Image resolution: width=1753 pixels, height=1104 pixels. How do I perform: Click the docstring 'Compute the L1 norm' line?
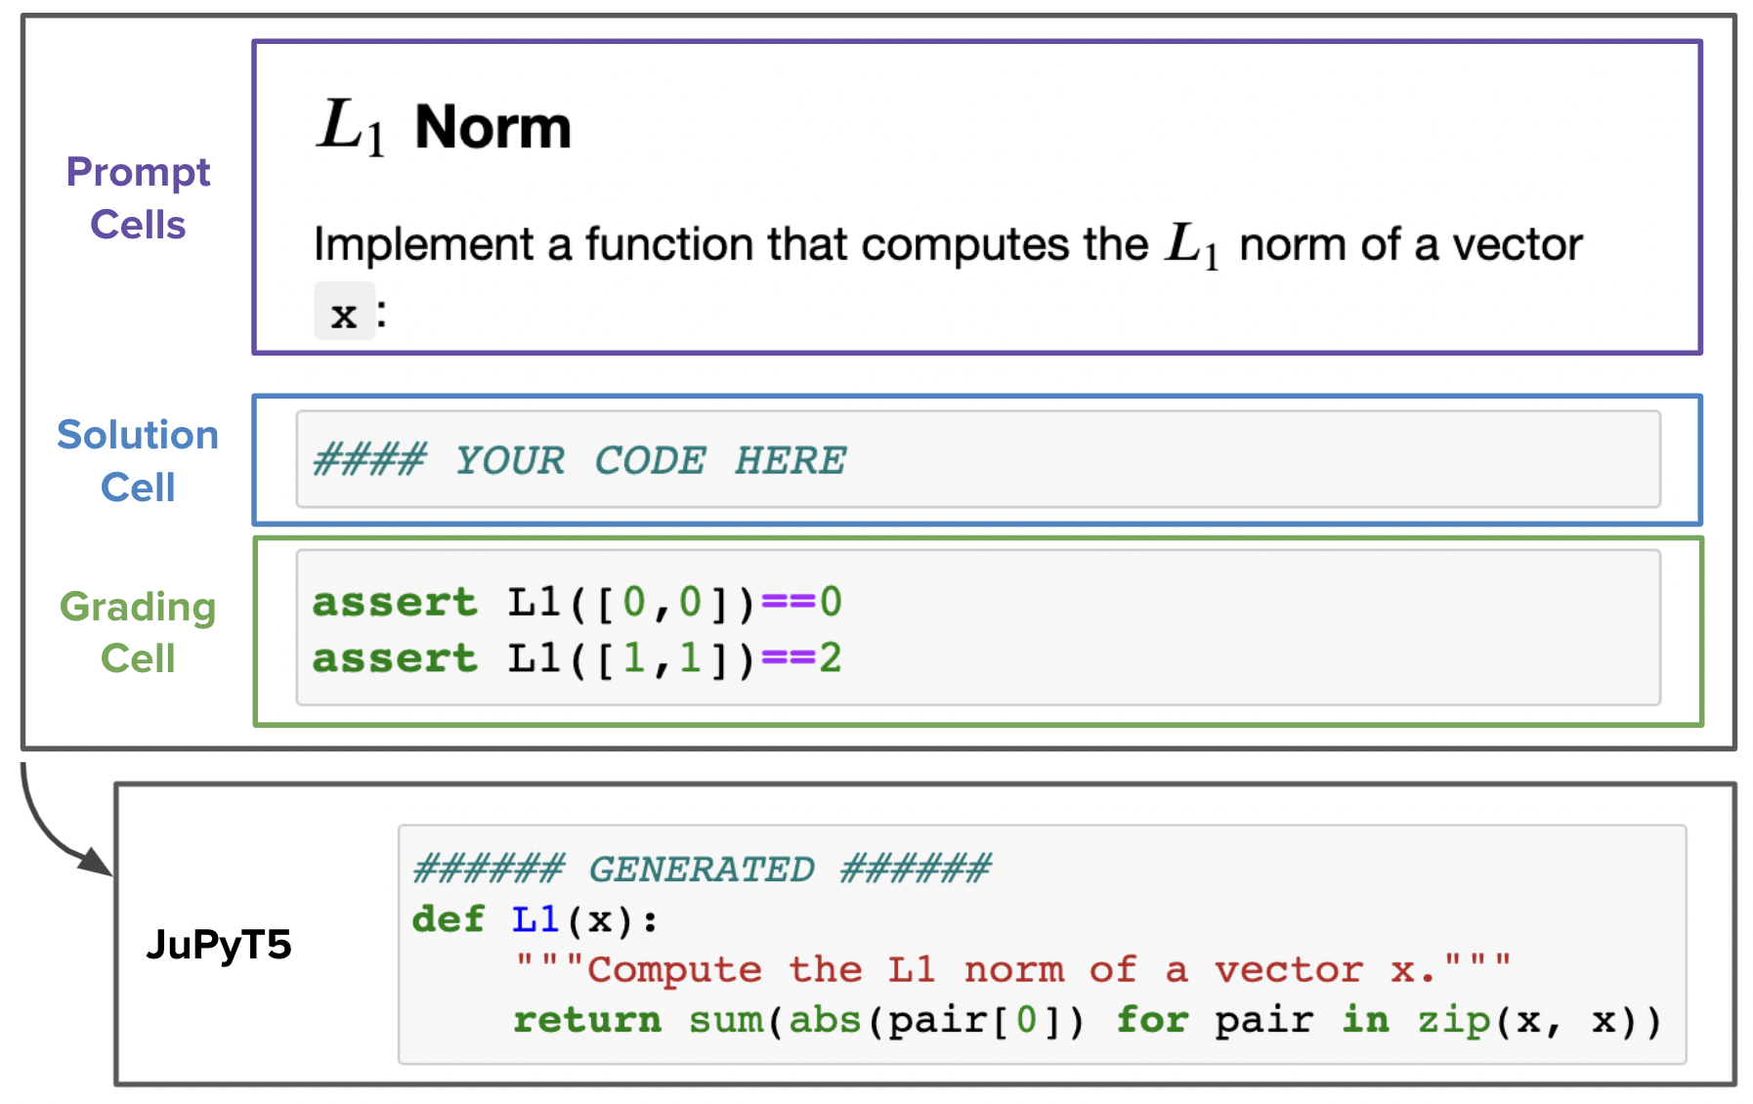[x=1012, y=969]
